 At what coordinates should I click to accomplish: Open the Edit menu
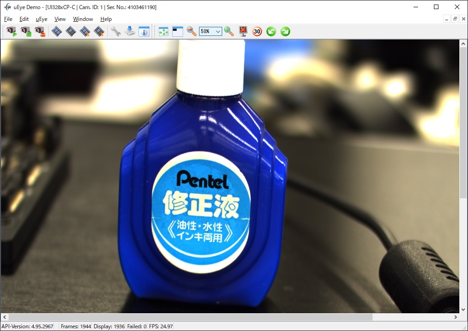[x=24, y=19]
